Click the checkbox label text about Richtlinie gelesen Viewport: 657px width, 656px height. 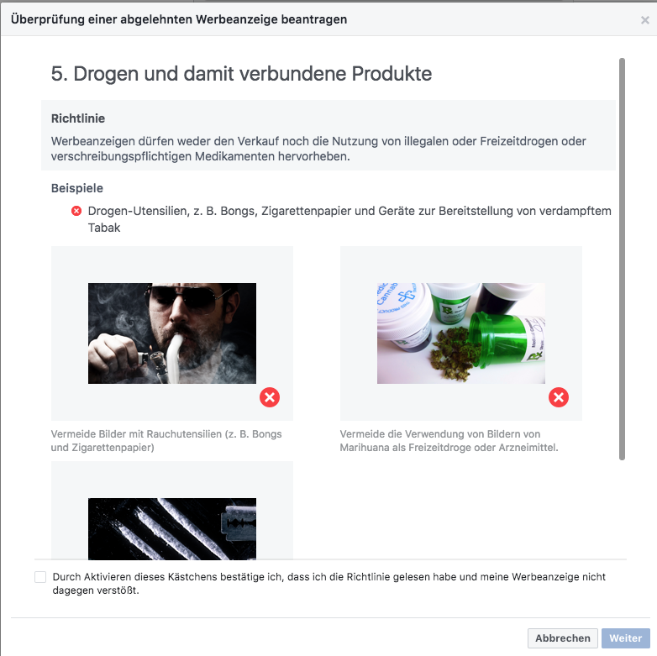pos(328,584)
